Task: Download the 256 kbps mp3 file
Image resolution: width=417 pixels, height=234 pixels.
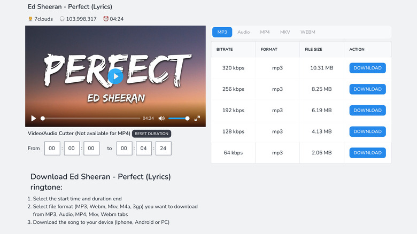Action: [x=367, y=89]
